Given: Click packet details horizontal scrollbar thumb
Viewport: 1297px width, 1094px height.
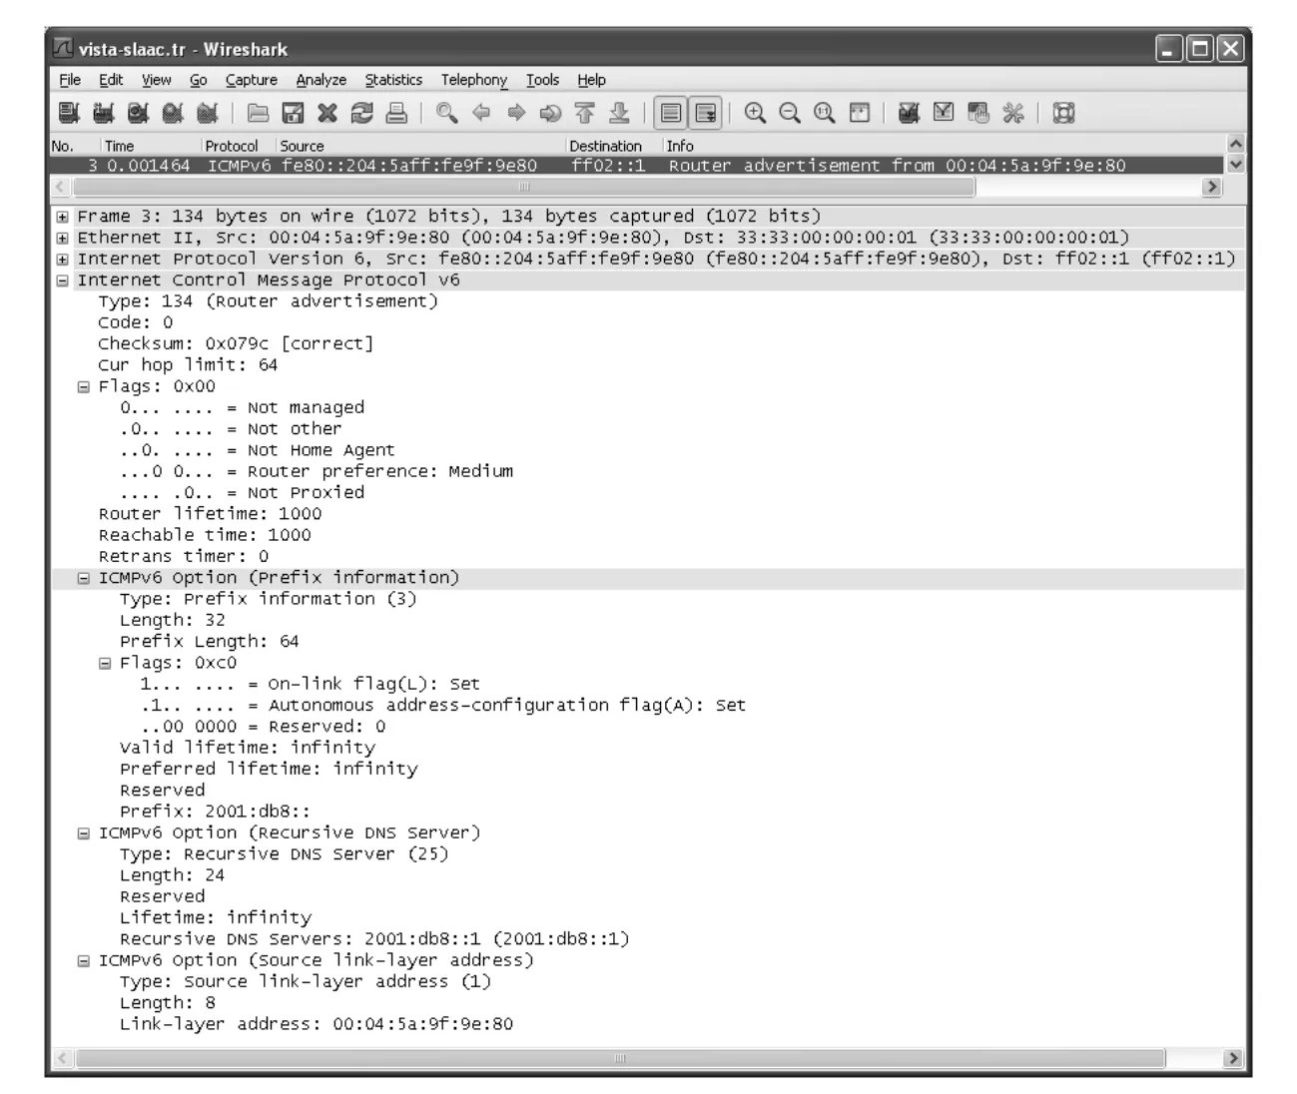Looking at the screenshot, I should 620,1058.
